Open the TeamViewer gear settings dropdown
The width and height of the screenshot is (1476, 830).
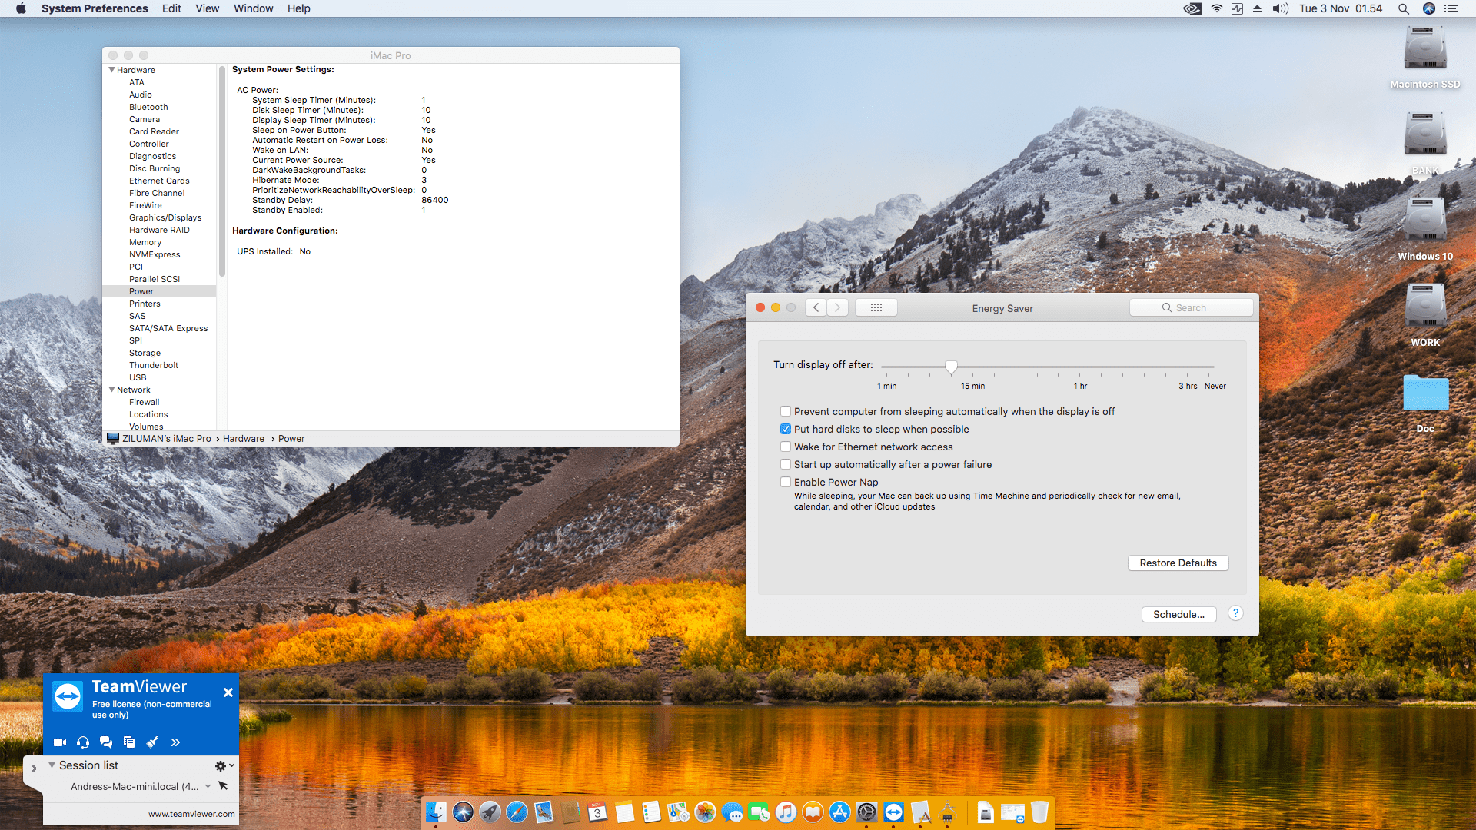pos(224,765)
